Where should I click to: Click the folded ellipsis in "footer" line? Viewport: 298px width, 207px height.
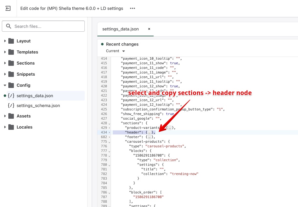[149, 137]
